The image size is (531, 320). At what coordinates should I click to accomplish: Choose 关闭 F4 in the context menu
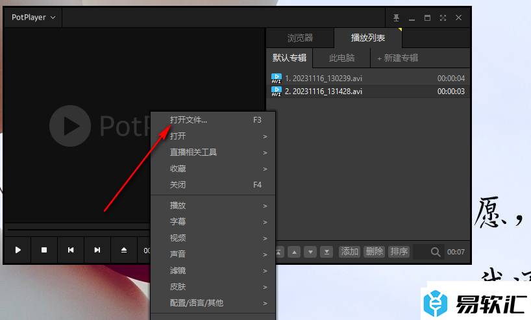[213, 185]
